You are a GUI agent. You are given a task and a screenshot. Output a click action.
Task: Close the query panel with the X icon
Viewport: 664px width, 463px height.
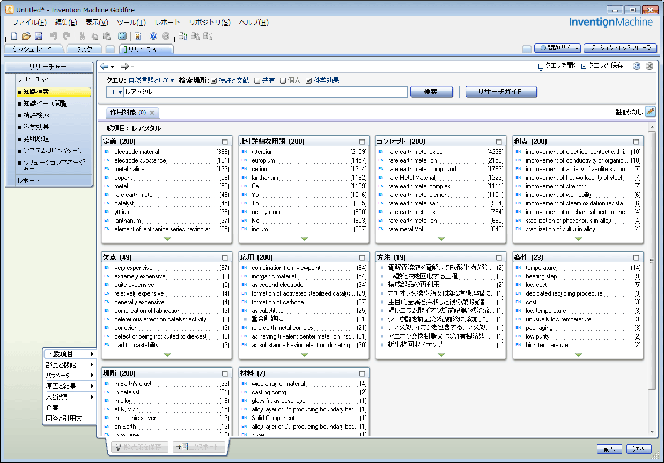pyautogui.click(x=649, y=66)
